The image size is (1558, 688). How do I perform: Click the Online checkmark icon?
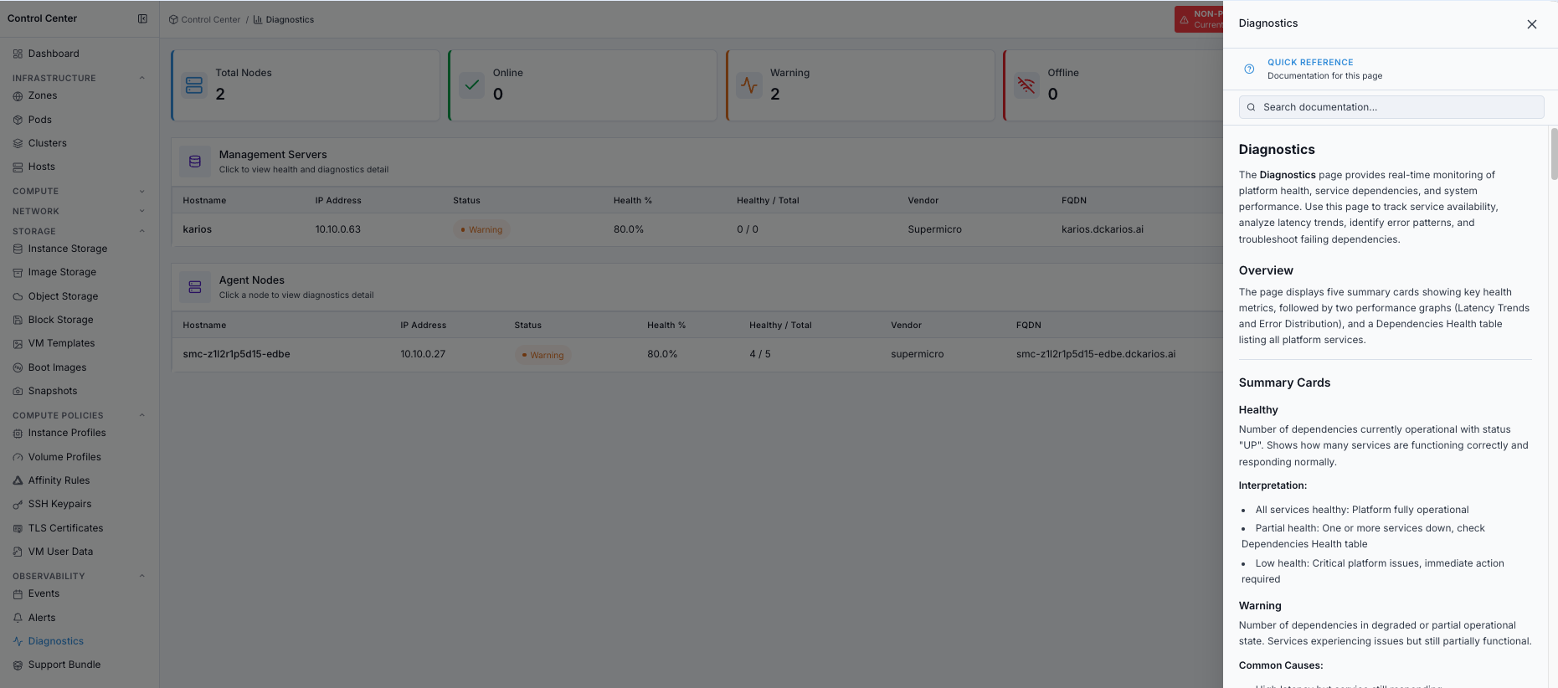pyautogui.click(x=472, y=85)
